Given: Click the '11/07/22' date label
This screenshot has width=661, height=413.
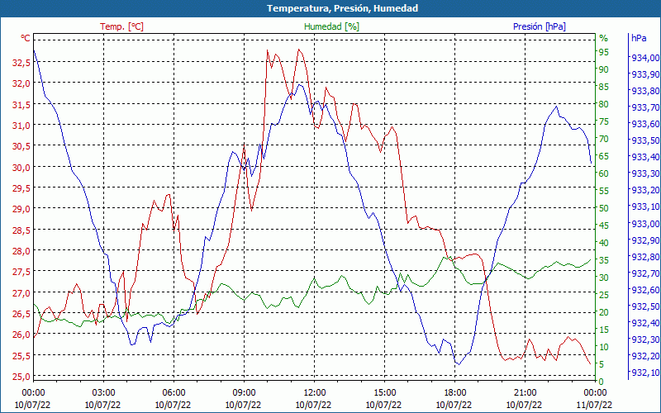Looking at the screenshot, I should tap(594, 405).
